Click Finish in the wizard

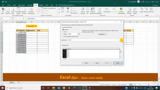pos(118,63)
